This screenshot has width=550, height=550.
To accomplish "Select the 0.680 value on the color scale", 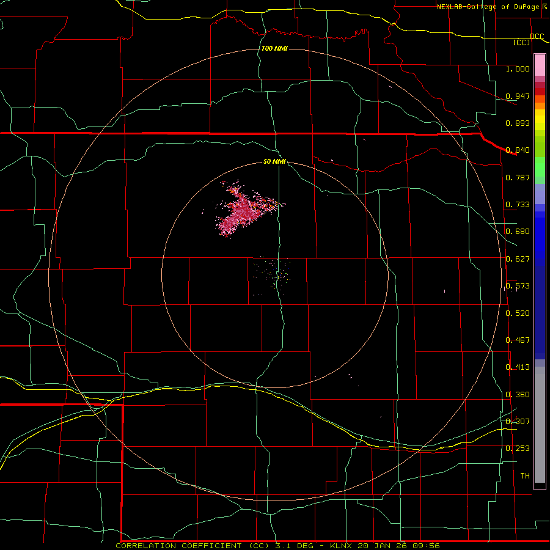I will (518, 232).
